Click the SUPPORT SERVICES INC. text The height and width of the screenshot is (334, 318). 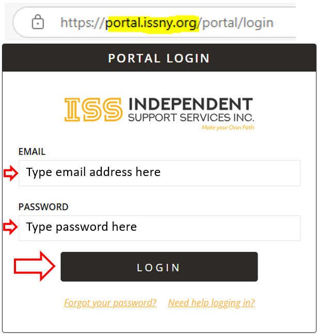[x=191, y=118]
